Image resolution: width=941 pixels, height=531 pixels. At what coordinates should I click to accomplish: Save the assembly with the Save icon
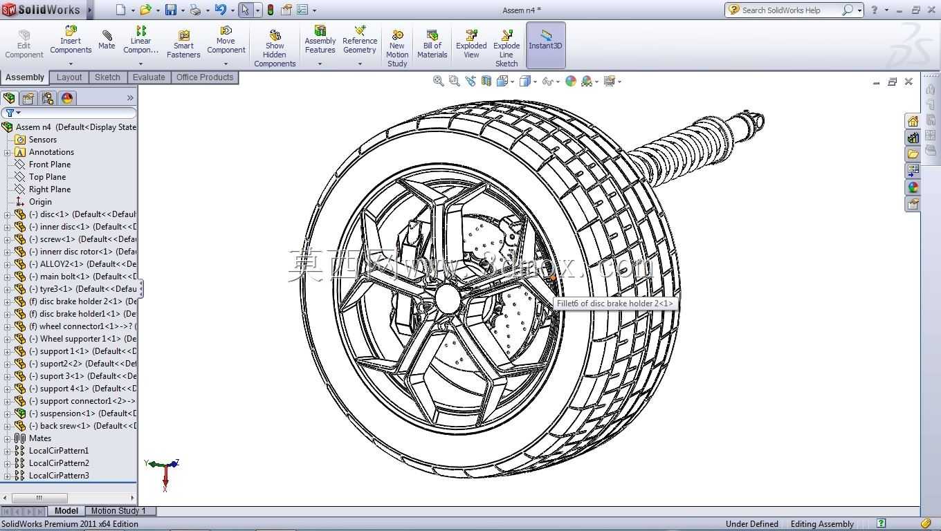pos(170,10)
